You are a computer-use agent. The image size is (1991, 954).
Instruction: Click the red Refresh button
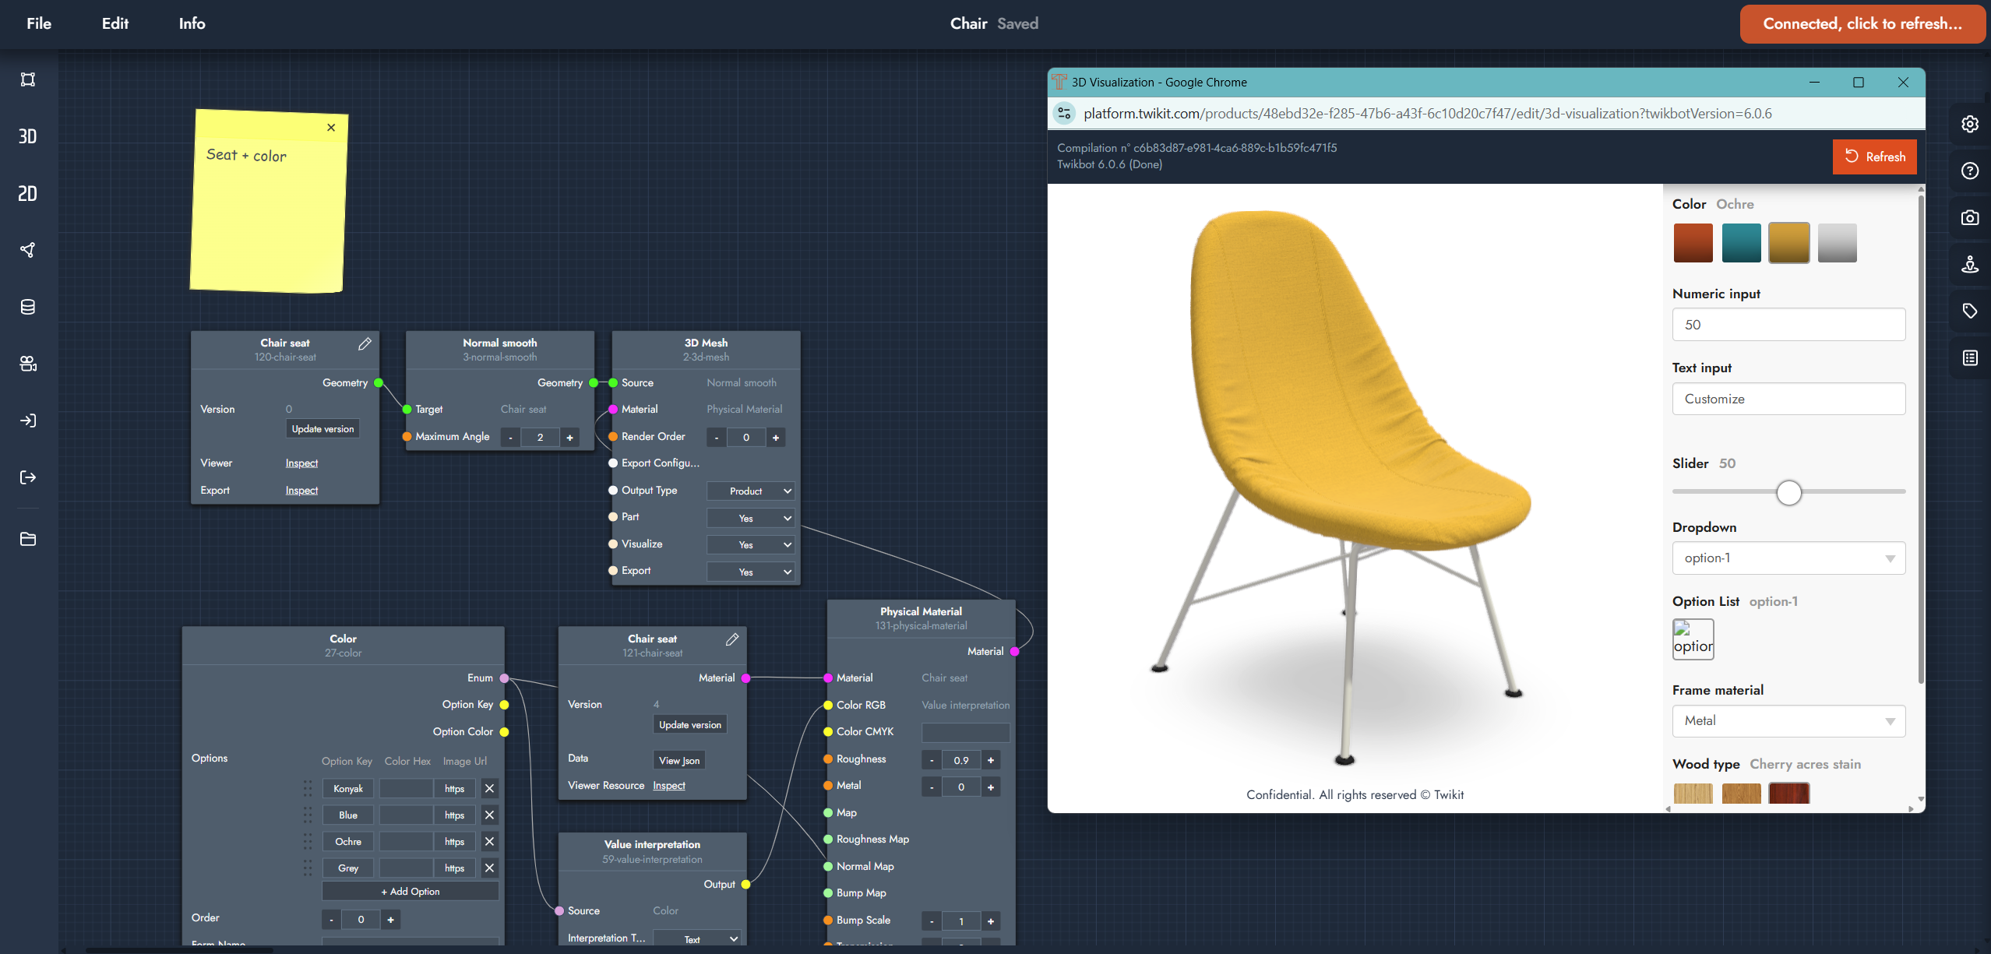pos(1873,157)
